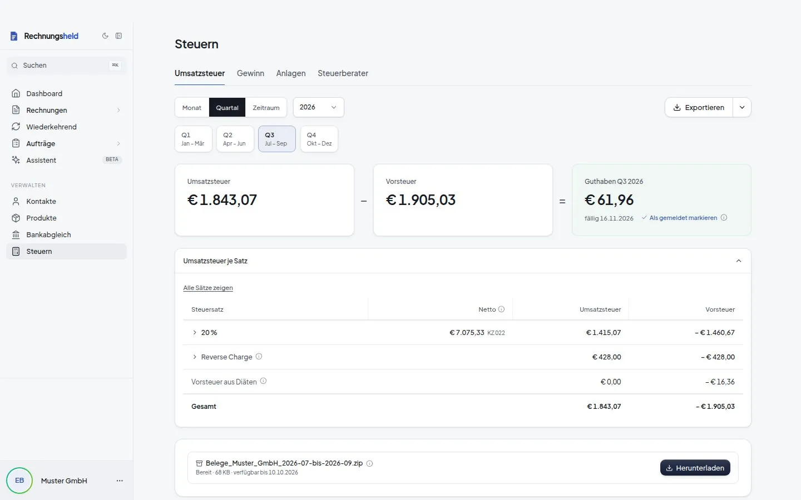The width and height of the screenshot is (801, 500).
Task: Focus the Suchen search field
Action: tap(67, 66)
